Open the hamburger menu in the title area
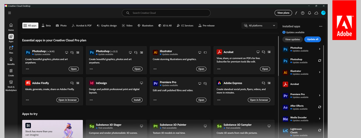The image size is (361, 138). [10, 13]
